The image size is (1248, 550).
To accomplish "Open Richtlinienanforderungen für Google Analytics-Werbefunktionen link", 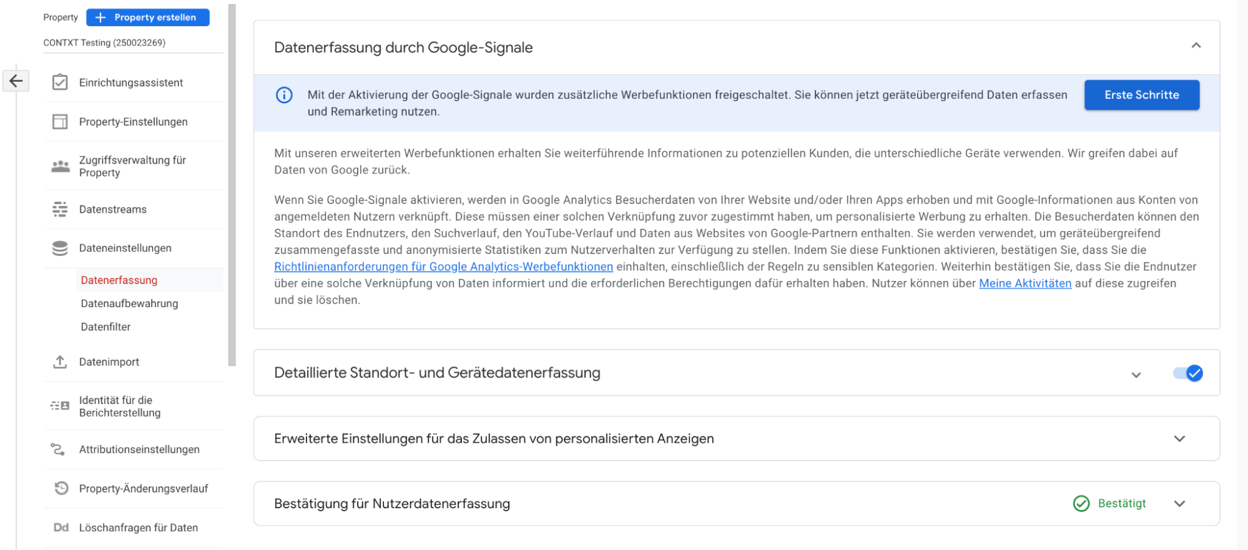I will [443, 267].
